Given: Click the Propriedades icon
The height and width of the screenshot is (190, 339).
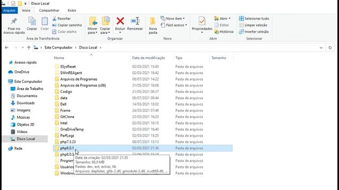Looking at the screenshot, I should click(202, 21).
